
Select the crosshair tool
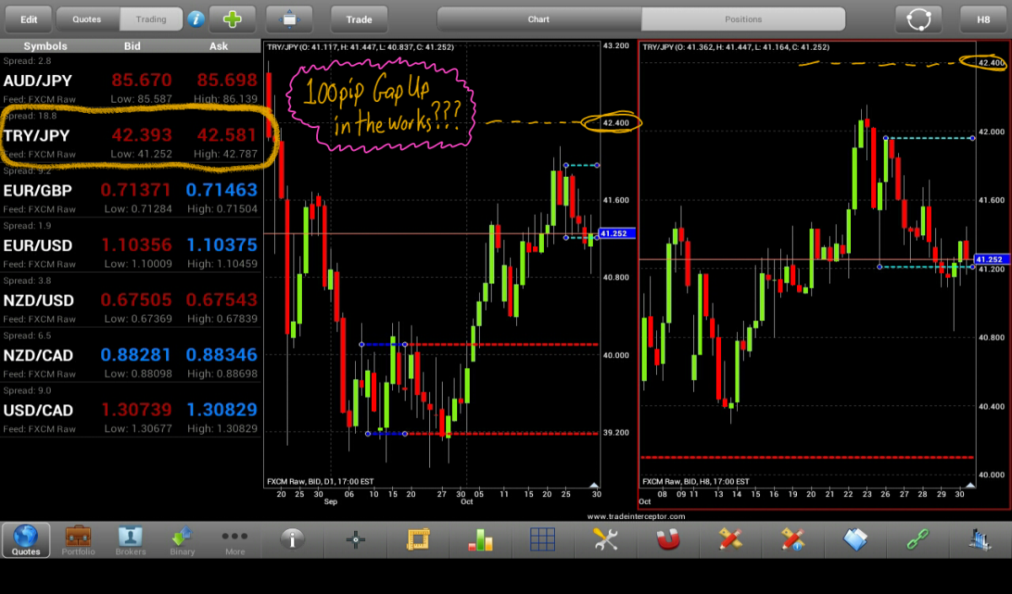pyautogui.click(x=356, y=539)
